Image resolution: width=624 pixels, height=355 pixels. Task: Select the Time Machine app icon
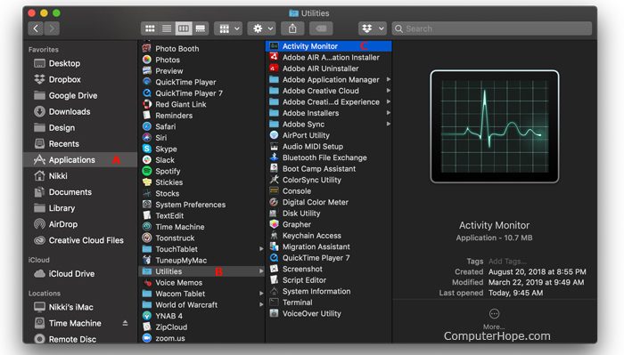click(147, 227)
